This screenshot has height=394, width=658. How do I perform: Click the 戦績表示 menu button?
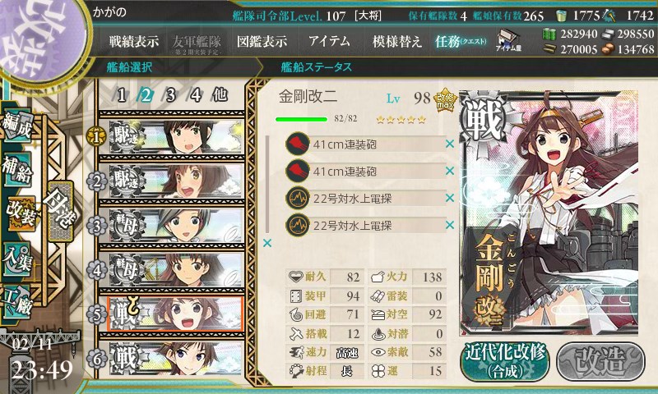tap(134, 41)
